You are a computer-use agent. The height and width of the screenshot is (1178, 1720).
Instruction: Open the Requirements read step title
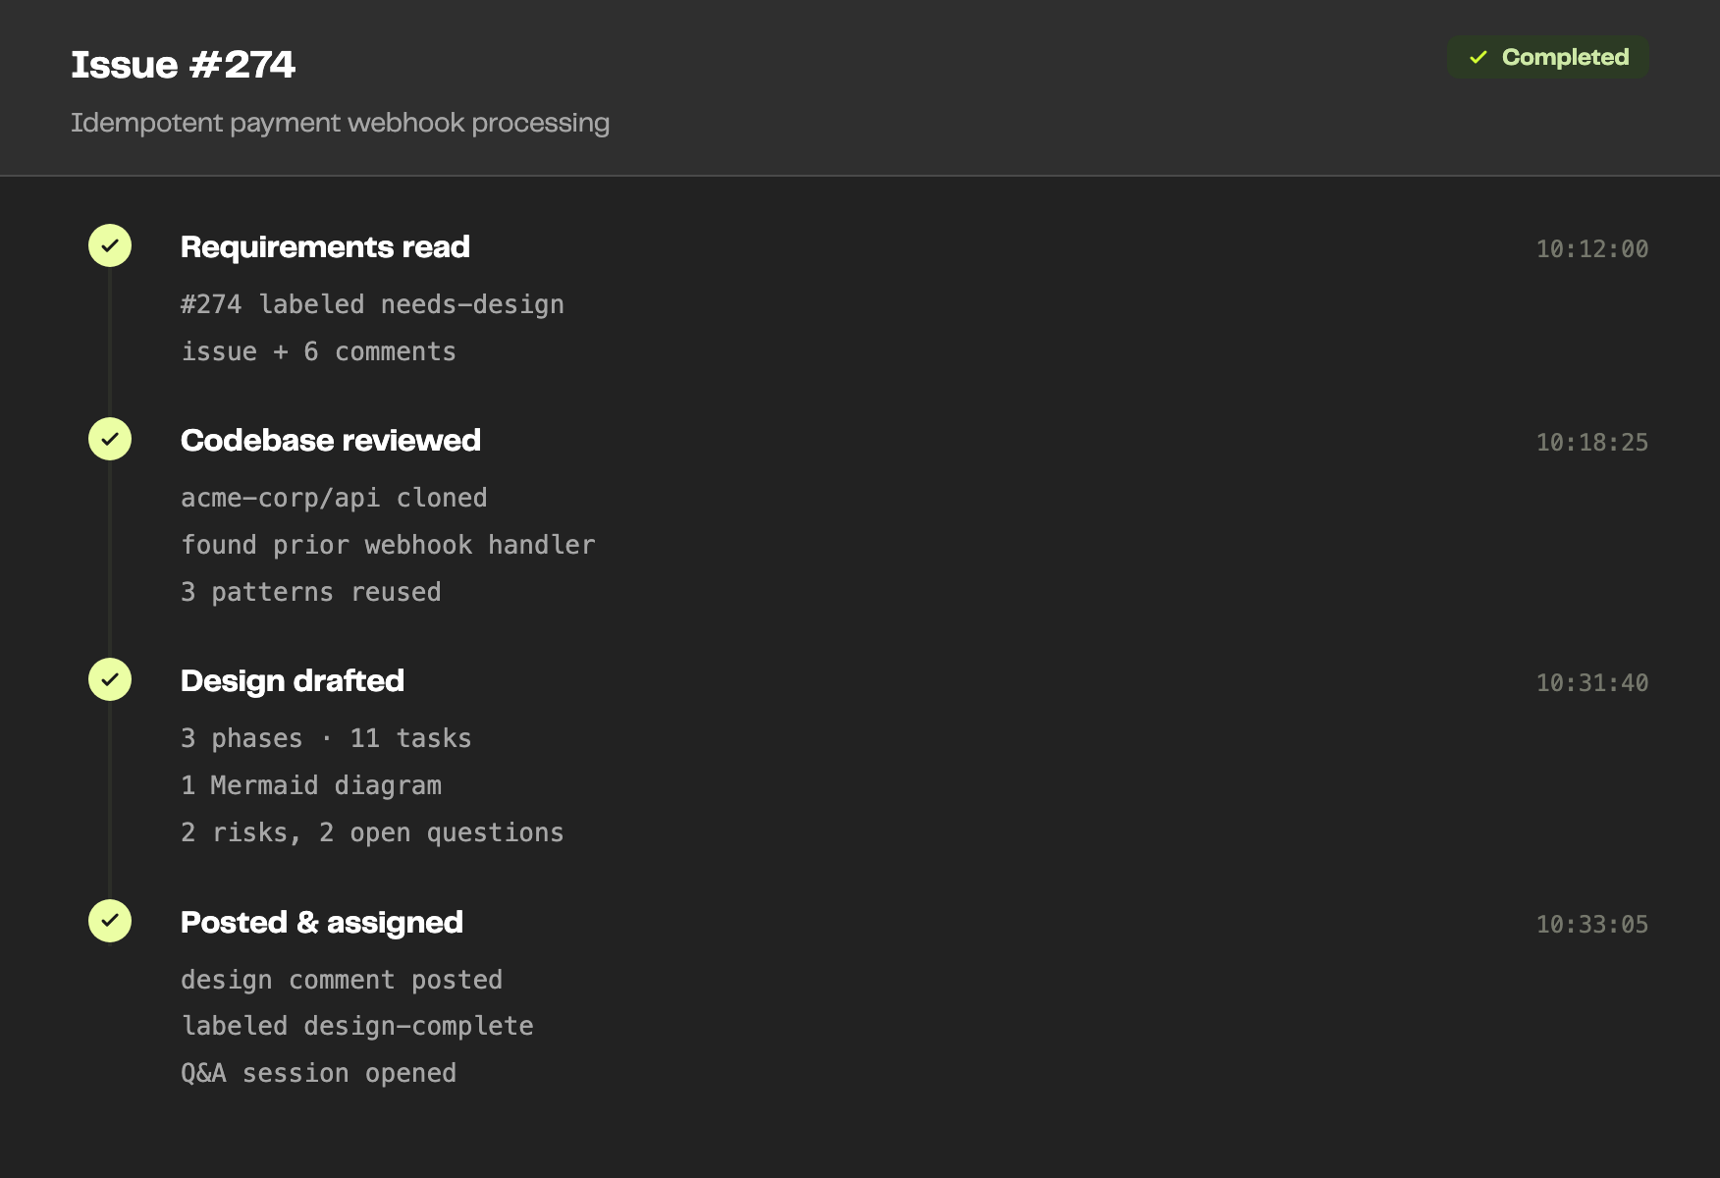[x=325, y=246]
